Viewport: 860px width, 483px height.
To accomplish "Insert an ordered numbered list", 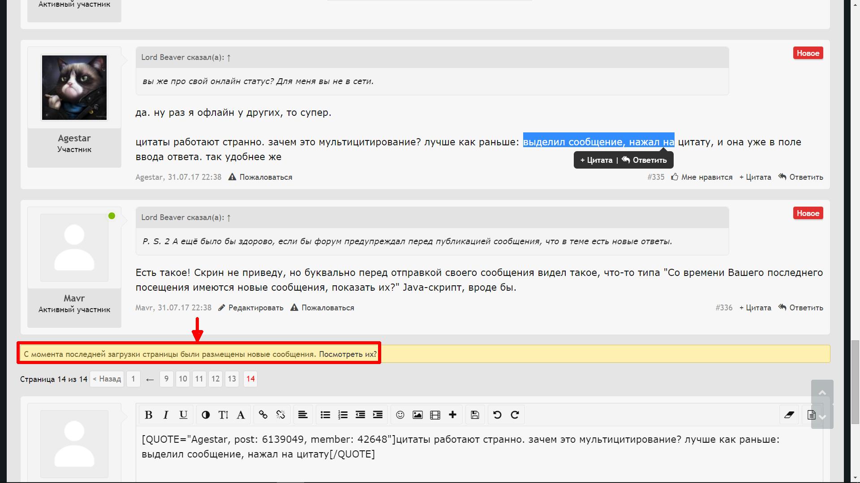I will pyautogui.click(x=343, y=415).
